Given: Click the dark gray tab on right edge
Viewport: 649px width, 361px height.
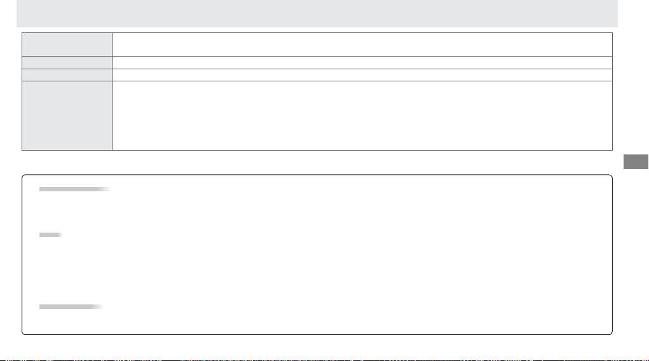Looking at the screenshot, I should tap(636, 161).
